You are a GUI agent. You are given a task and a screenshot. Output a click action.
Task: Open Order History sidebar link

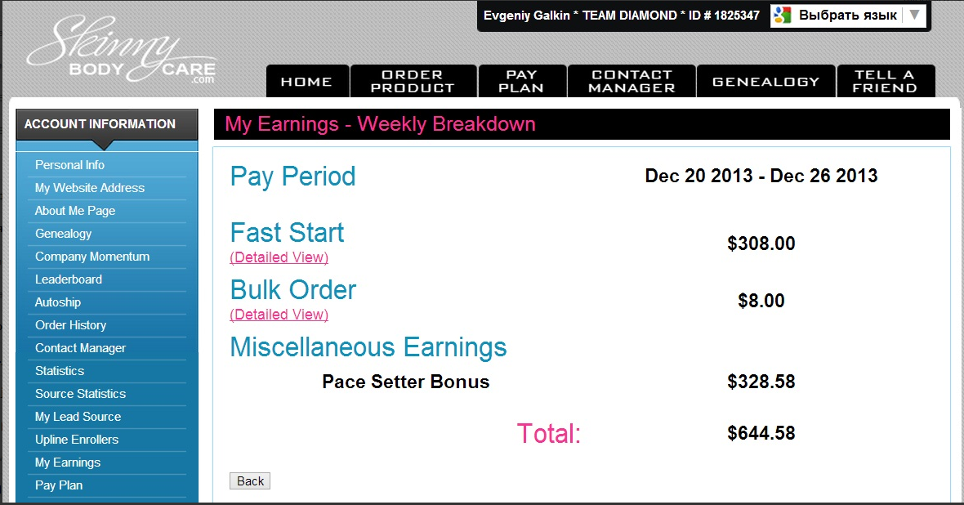point(71,325)
